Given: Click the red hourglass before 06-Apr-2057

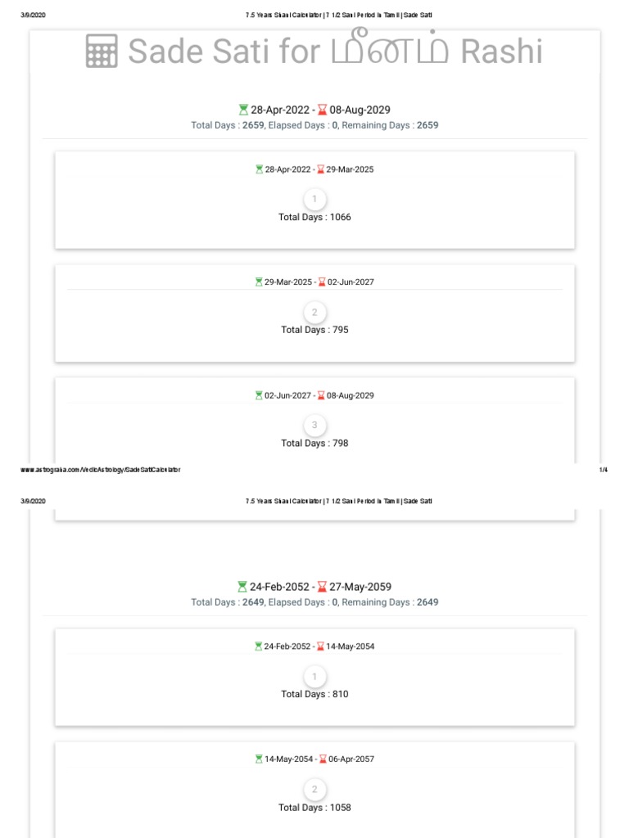Looking at the screenshot, I should (x=323, y=759).
